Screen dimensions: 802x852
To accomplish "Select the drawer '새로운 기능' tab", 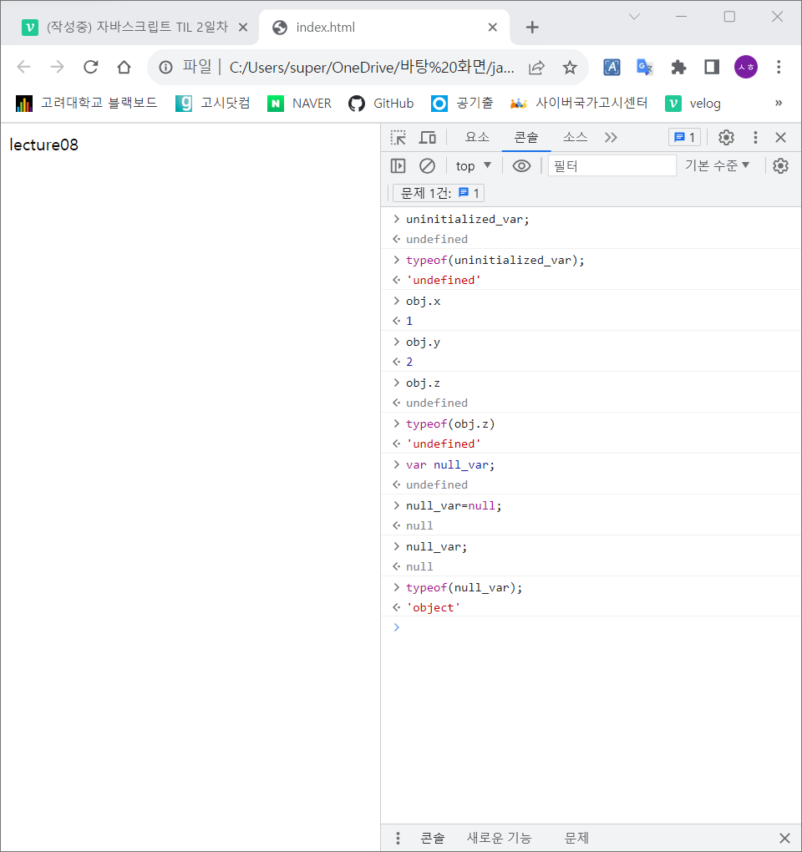I will pyautogui.click(x=499, y=838).
